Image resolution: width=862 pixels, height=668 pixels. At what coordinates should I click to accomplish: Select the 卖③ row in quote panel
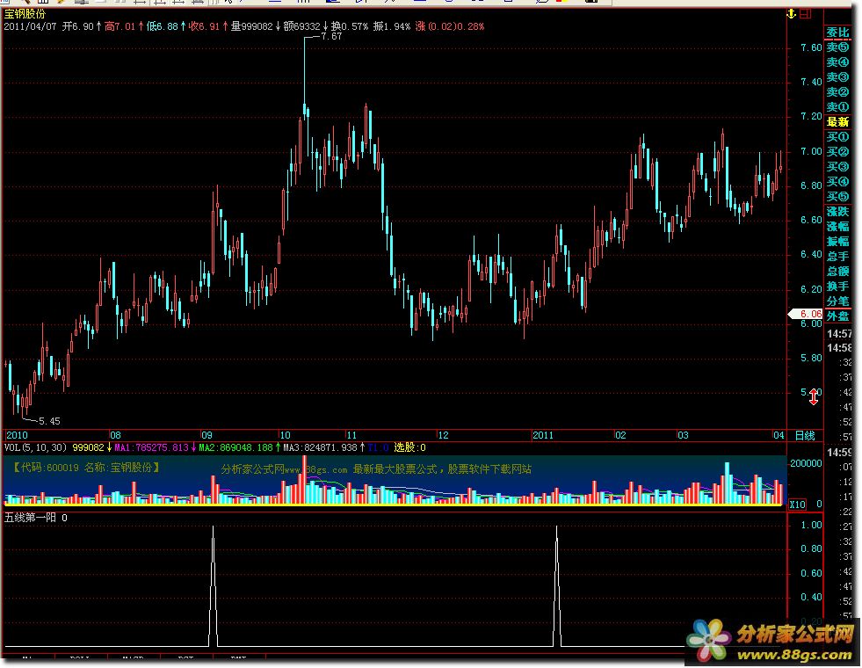[x=837, y=77]
